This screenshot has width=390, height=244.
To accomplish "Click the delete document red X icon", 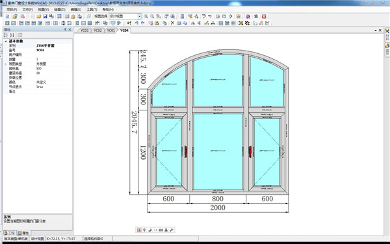I will [23, 16].
